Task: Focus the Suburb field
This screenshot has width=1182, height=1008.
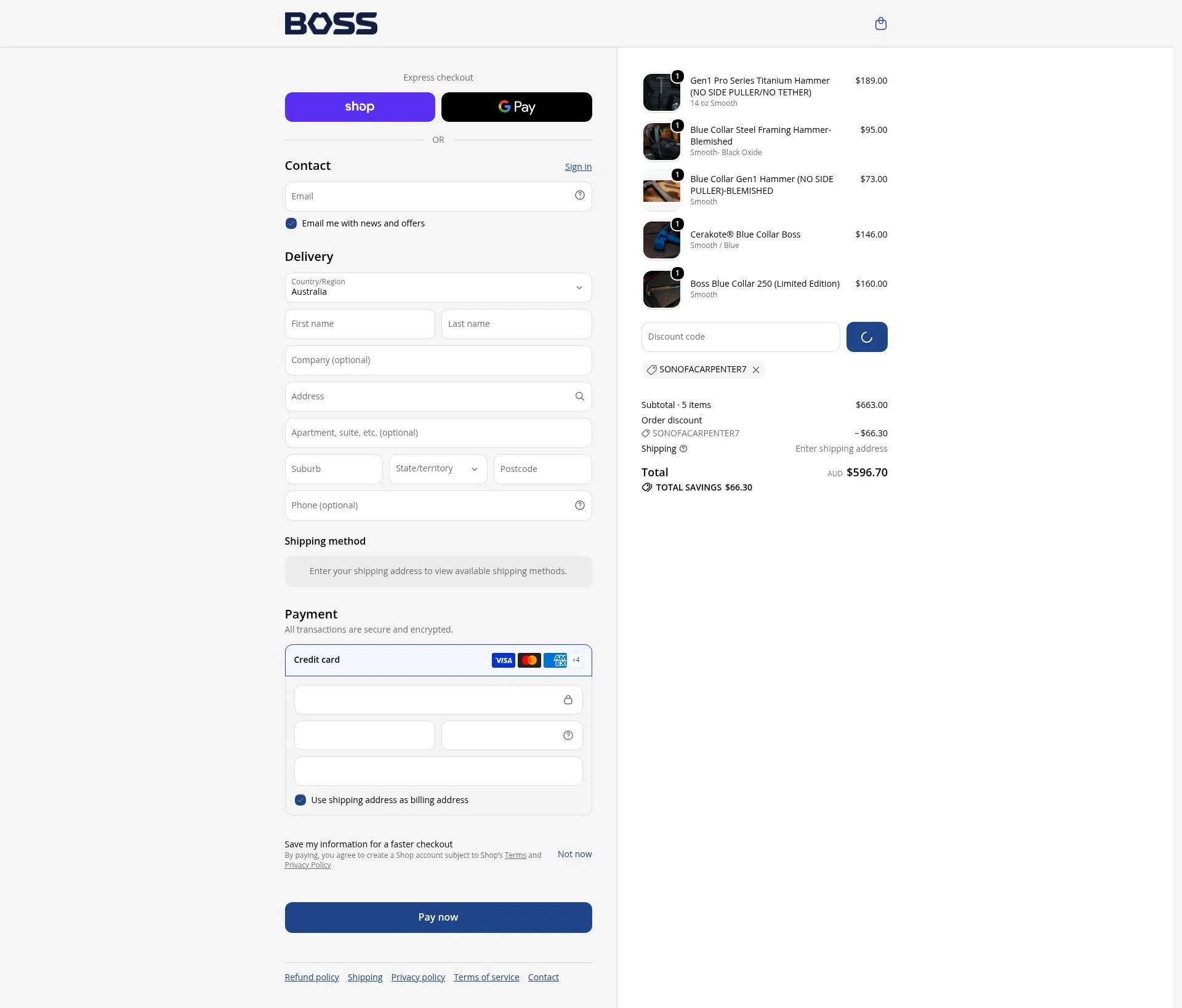Action: tap(334, 469)
